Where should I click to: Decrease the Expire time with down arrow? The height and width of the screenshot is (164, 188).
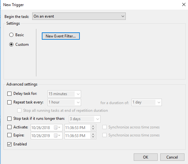(93, 137)
